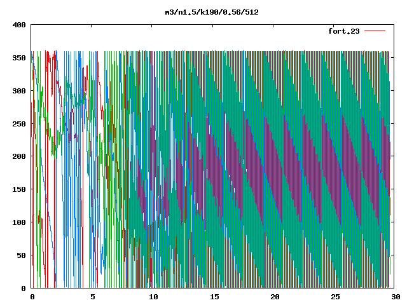Click x-axis label 20

click(x=275, y=297)
